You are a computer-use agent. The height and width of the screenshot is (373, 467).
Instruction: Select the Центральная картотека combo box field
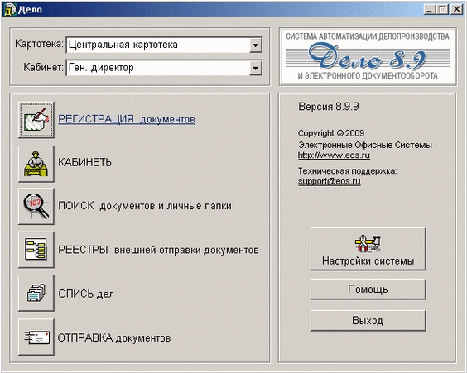pos(164,45)
